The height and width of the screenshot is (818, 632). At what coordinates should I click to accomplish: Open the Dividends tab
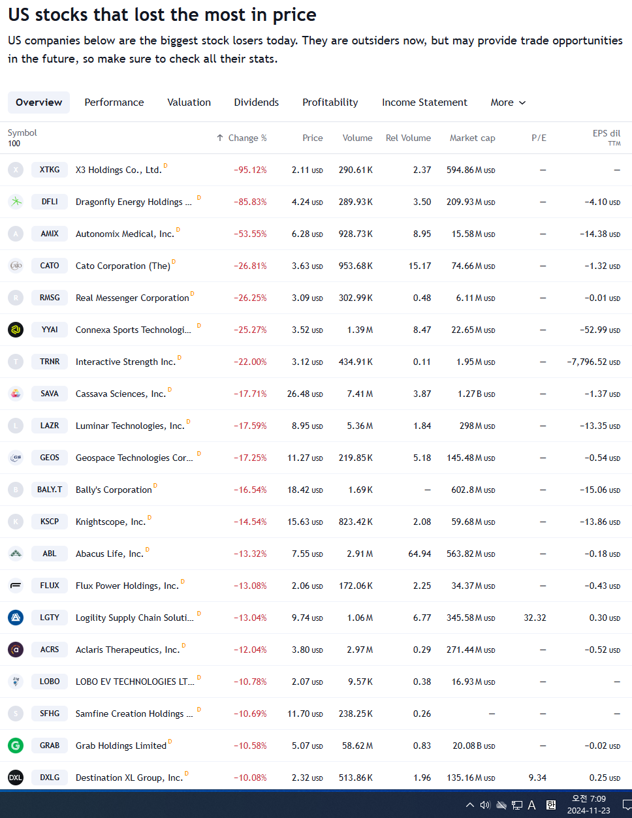257,102
